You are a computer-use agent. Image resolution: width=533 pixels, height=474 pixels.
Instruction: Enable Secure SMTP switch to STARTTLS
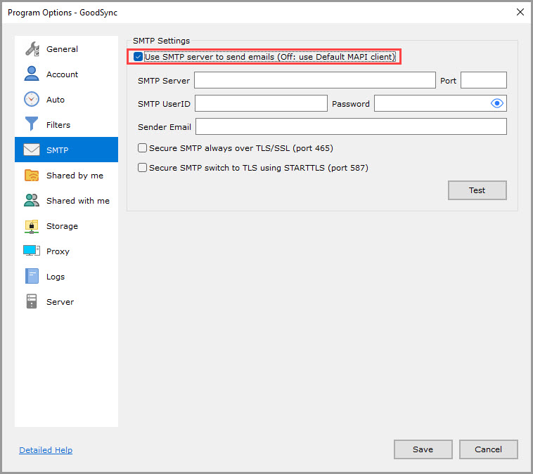tap(143, 167)
